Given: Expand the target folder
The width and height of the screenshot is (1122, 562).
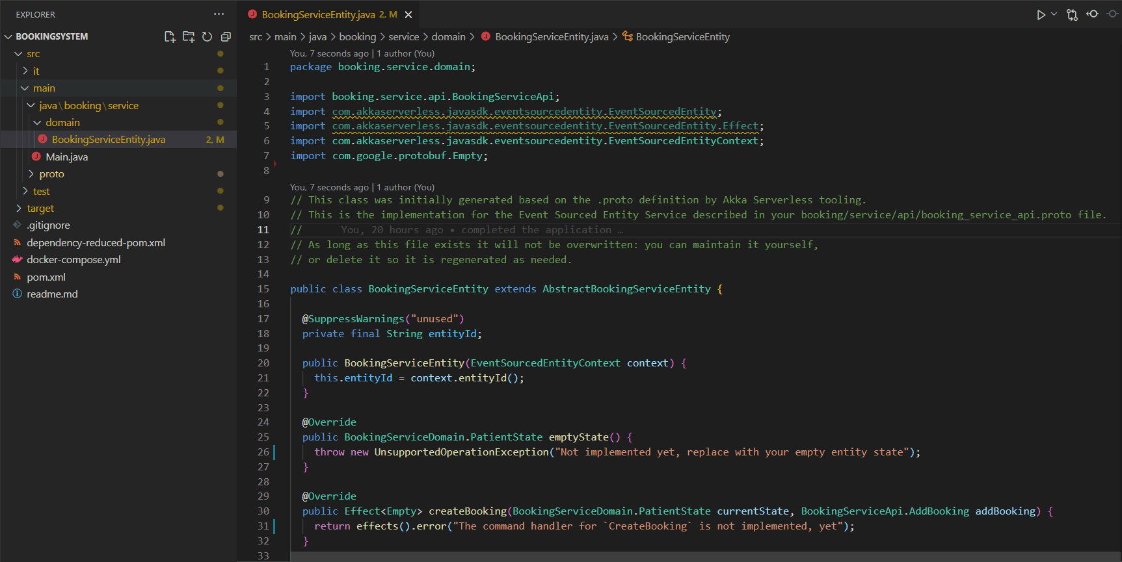Looking at the screenshot, I should [x=18, y=208].
